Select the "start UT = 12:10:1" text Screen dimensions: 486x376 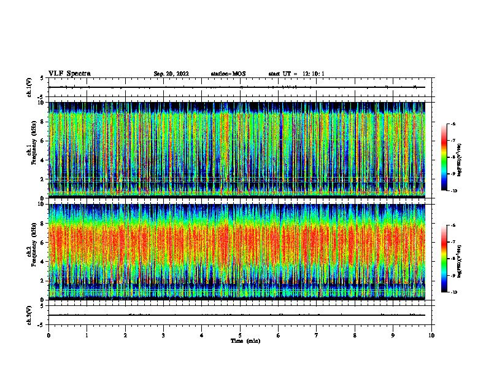pos(296,74)
